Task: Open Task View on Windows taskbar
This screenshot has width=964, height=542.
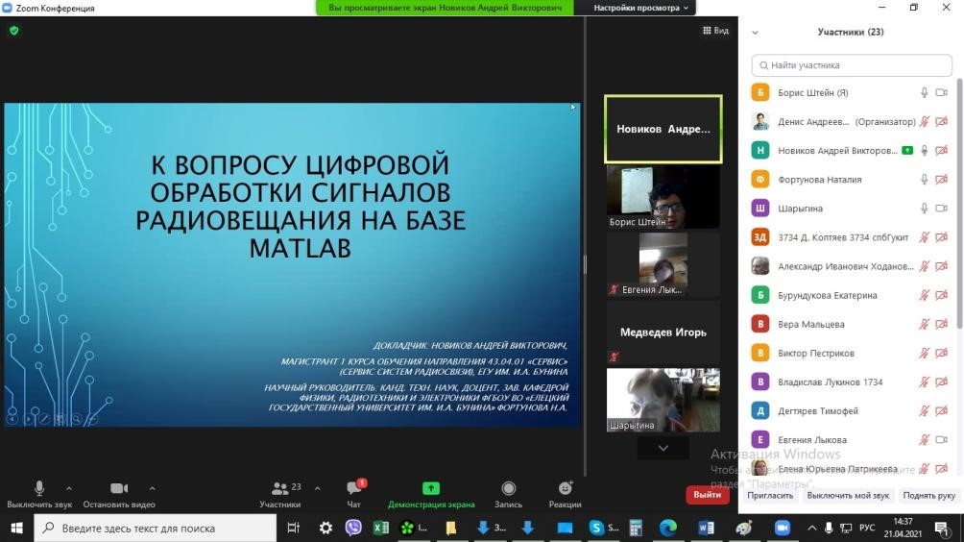Action: 294,528
